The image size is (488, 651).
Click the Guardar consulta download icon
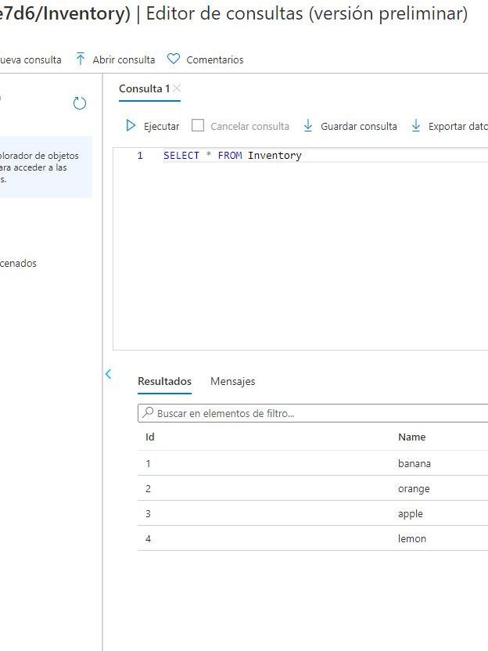pos(308,126)
